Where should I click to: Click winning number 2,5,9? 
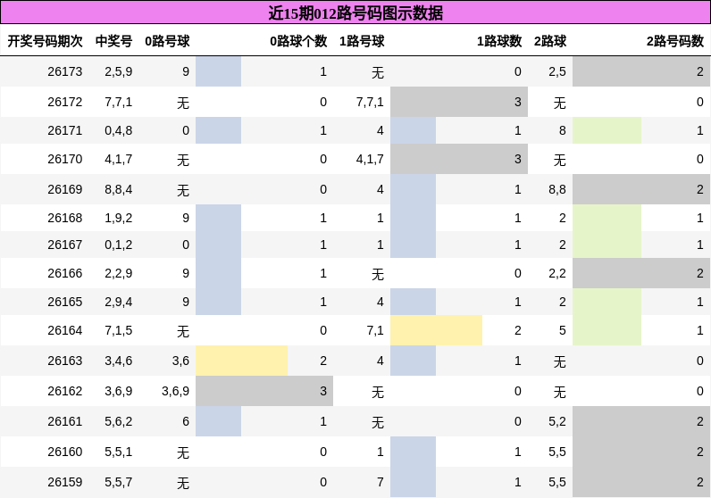point(118,71)
